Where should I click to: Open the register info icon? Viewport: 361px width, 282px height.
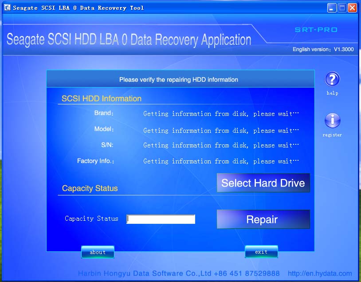332,120
